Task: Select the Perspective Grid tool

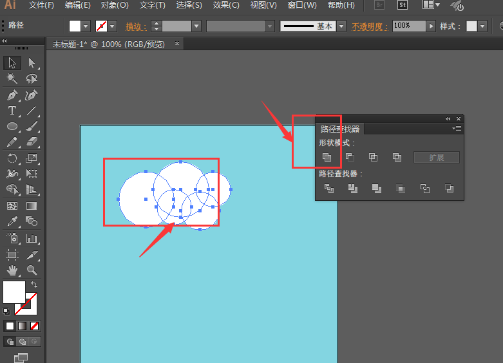Action: point(32,189)
